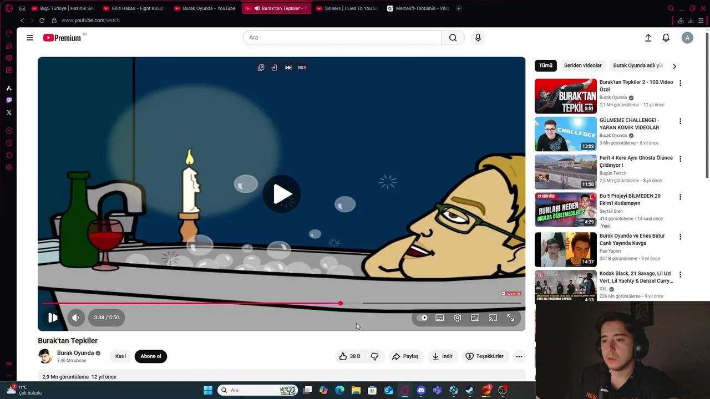Open options for Bu 5 Projeyi BİLMEDEN video

[680, 197]
